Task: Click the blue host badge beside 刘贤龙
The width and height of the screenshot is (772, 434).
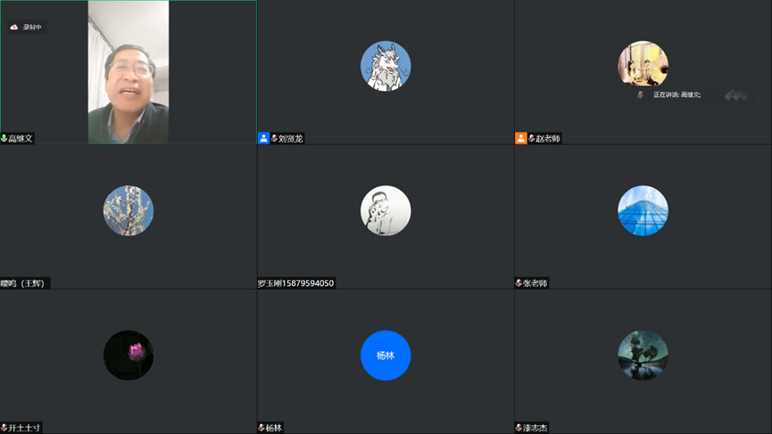Action: [263, 138]
